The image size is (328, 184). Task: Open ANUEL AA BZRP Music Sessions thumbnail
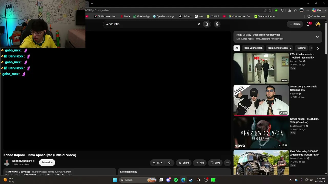[261, 100]
